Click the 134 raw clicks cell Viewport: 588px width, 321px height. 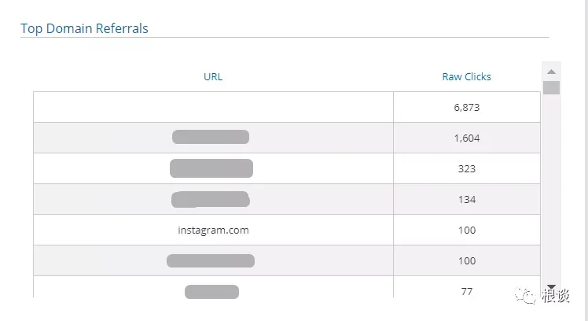(x=467, y=199)
